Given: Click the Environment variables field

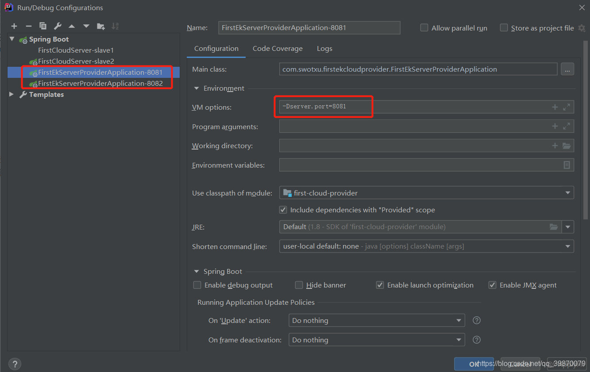Looking at the screenshot, I should tap(427, 165).
